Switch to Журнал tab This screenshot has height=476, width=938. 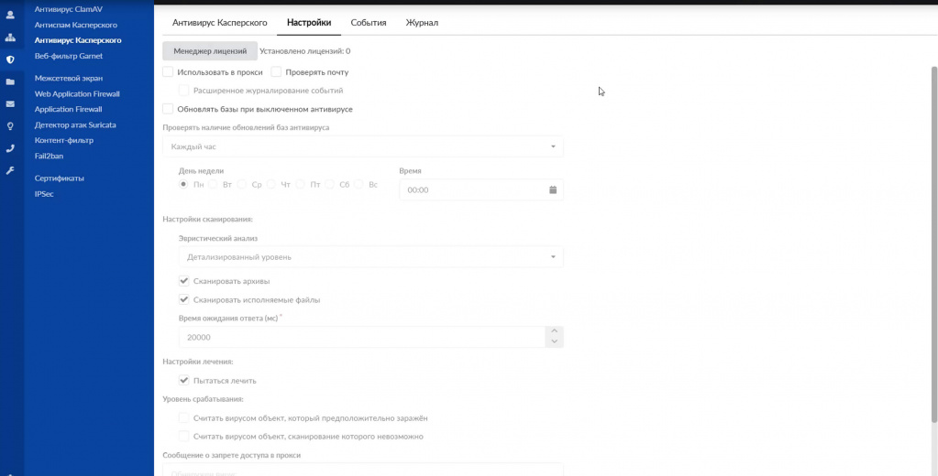pyautogui.click(x=422, y=23)
